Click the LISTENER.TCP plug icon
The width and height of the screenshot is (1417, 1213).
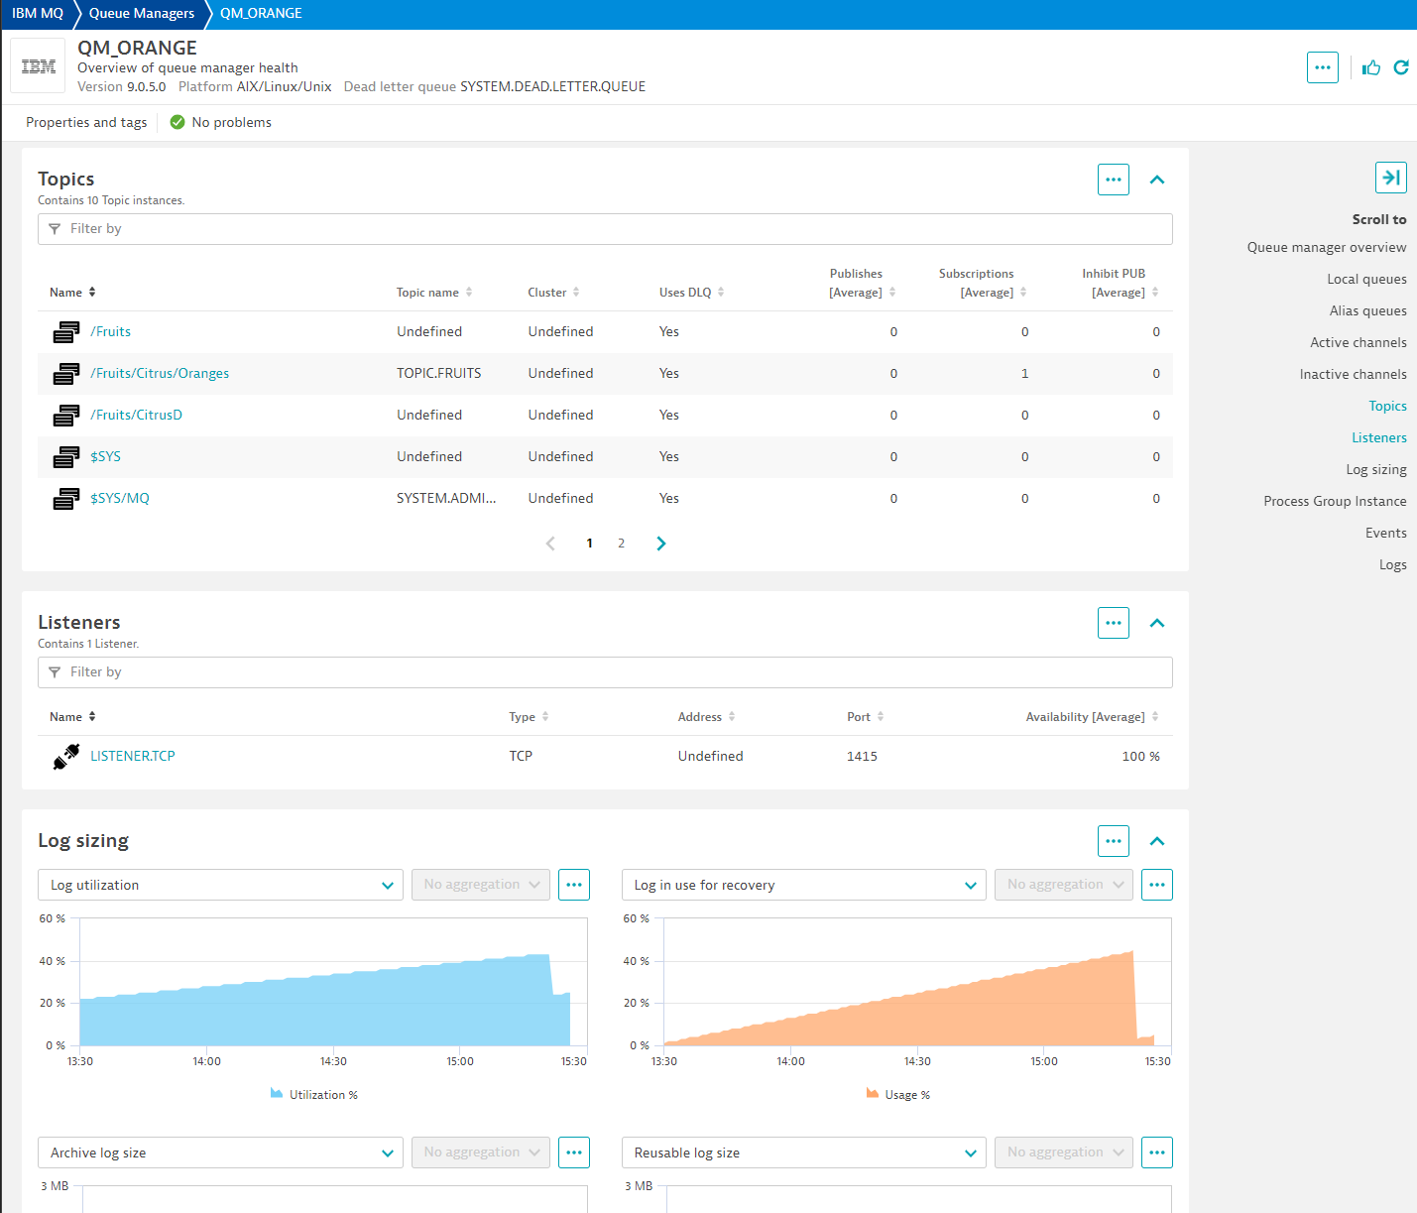[66, 757]
